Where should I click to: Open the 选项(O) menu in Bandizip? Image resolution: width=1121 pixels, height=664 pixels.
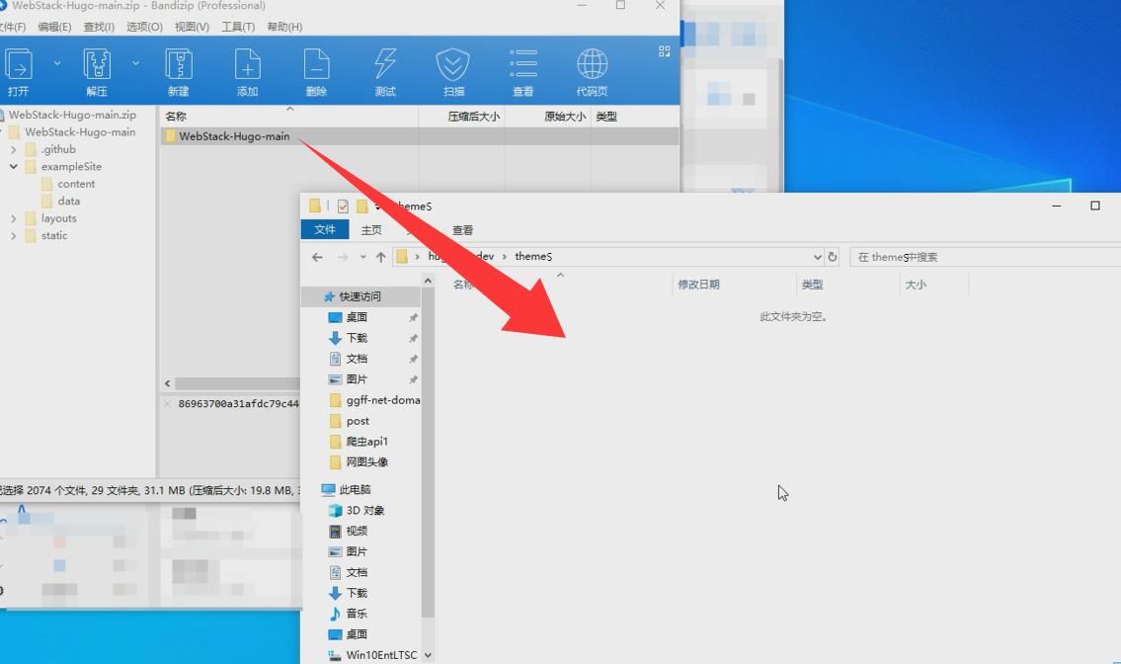(x=144, y=27)
